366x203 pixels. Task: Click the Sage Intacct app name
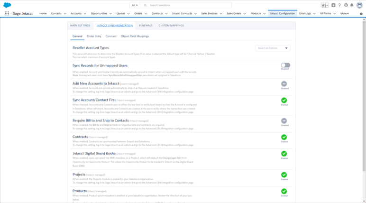23,14
